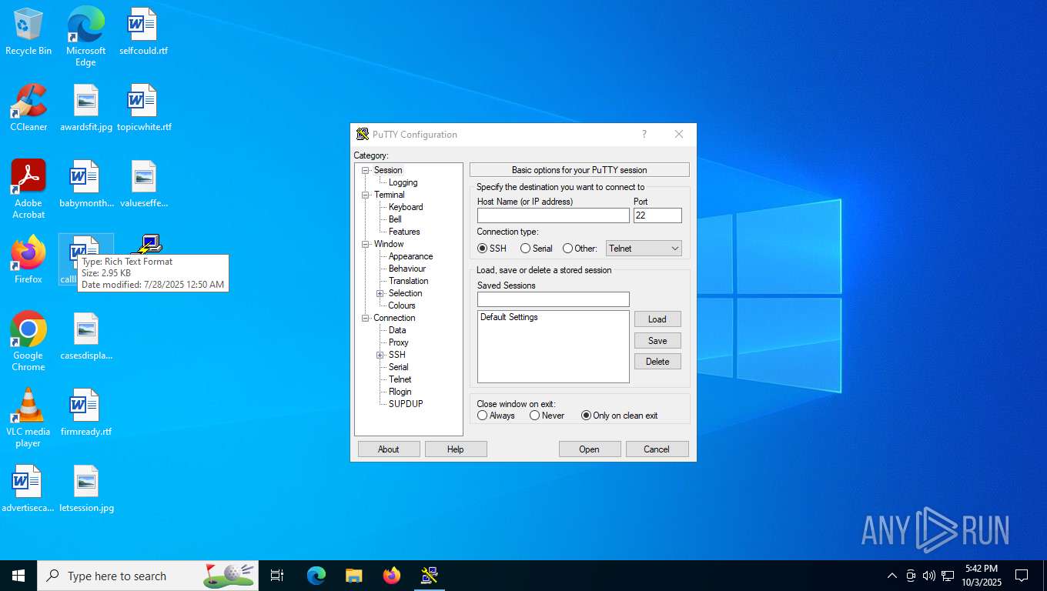Open the Google Chrome desktop shortcut

click(x=28, y=341)
